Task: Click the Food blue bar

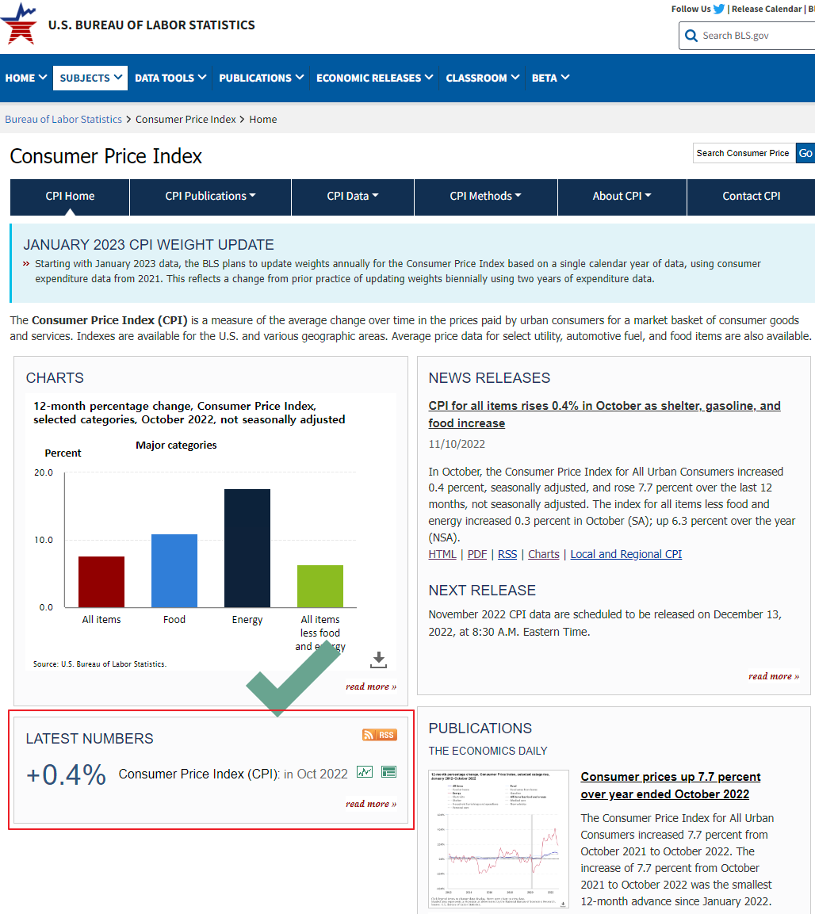Action: [x=174, y=571]
